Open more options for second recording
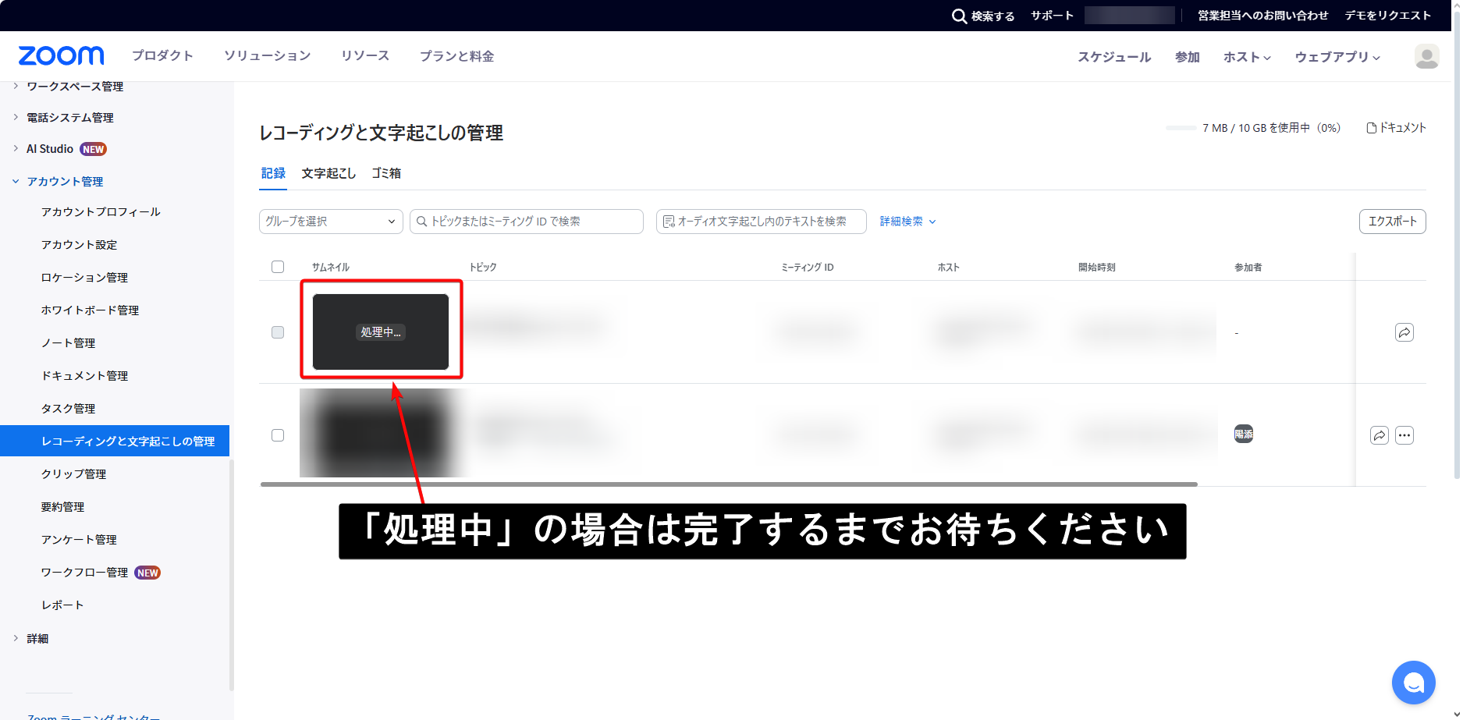Image resolution: width=1463 pixels, height=720 pixels. pos(1404,435)
